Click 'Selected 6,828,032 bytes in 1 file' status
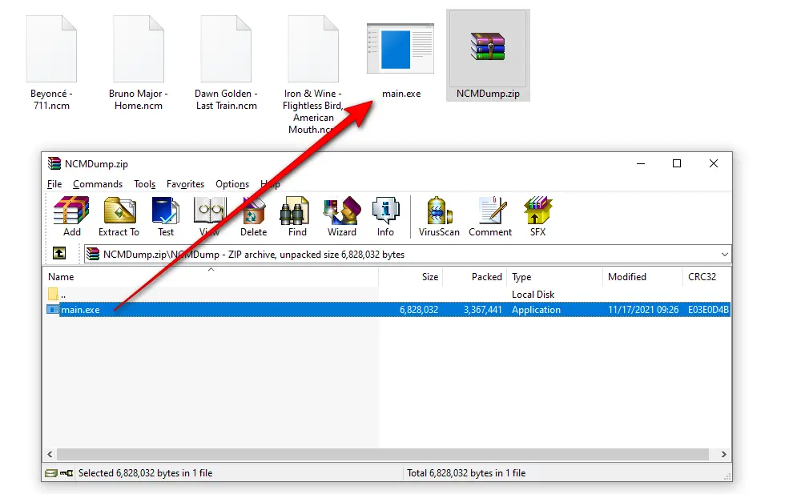Viewport: 801px width, 494px height. pos(145,473)
